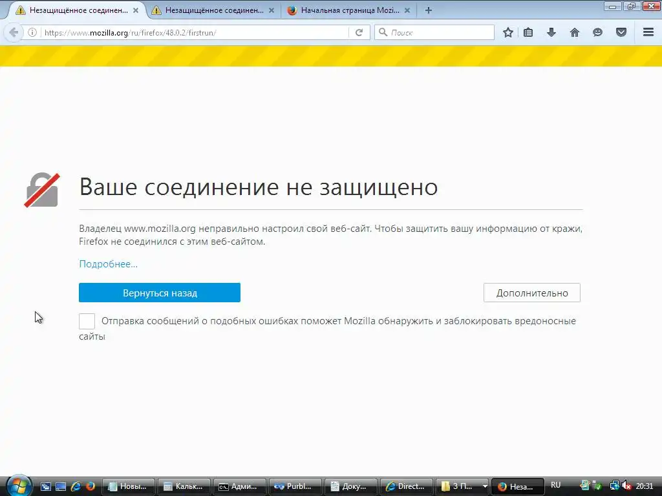
Task: Switch to 'Доку...' document taskbar button
Action: (351, 486)
